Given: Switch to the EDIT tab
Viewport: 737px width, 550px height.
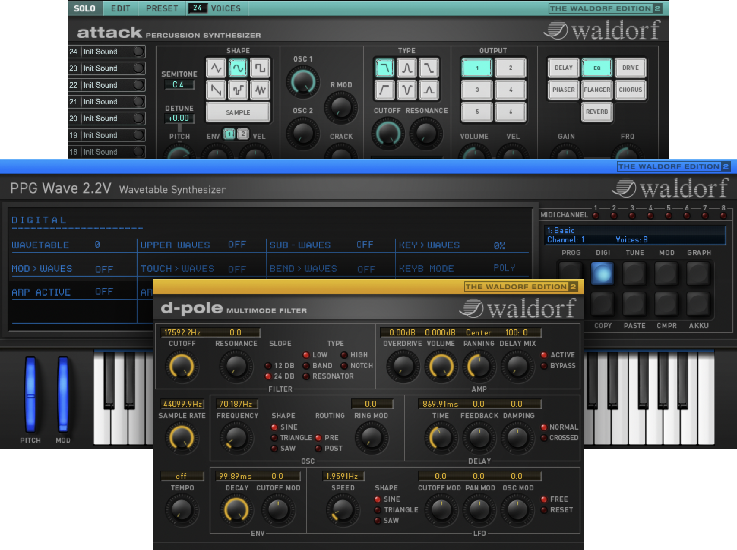Looking at the screenshot, I should point(120,8).
